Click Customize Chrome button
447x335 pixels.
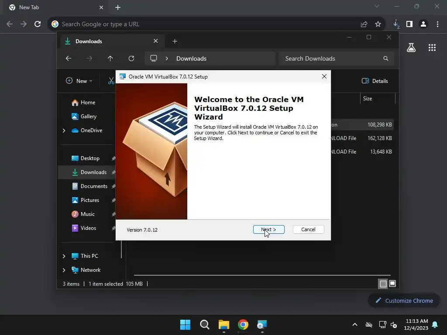coord(404,301)
